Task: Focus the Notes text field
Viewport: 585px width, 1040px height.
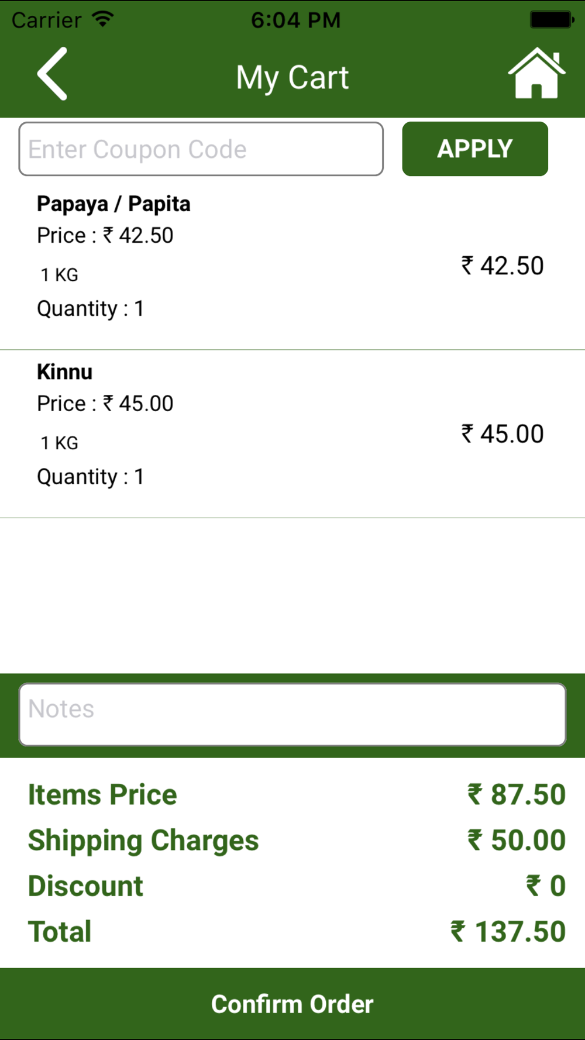Action: 292,715
